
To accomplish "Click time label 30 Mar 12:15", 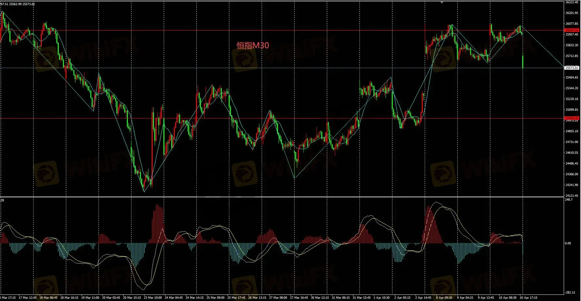I will click(320, 298).
